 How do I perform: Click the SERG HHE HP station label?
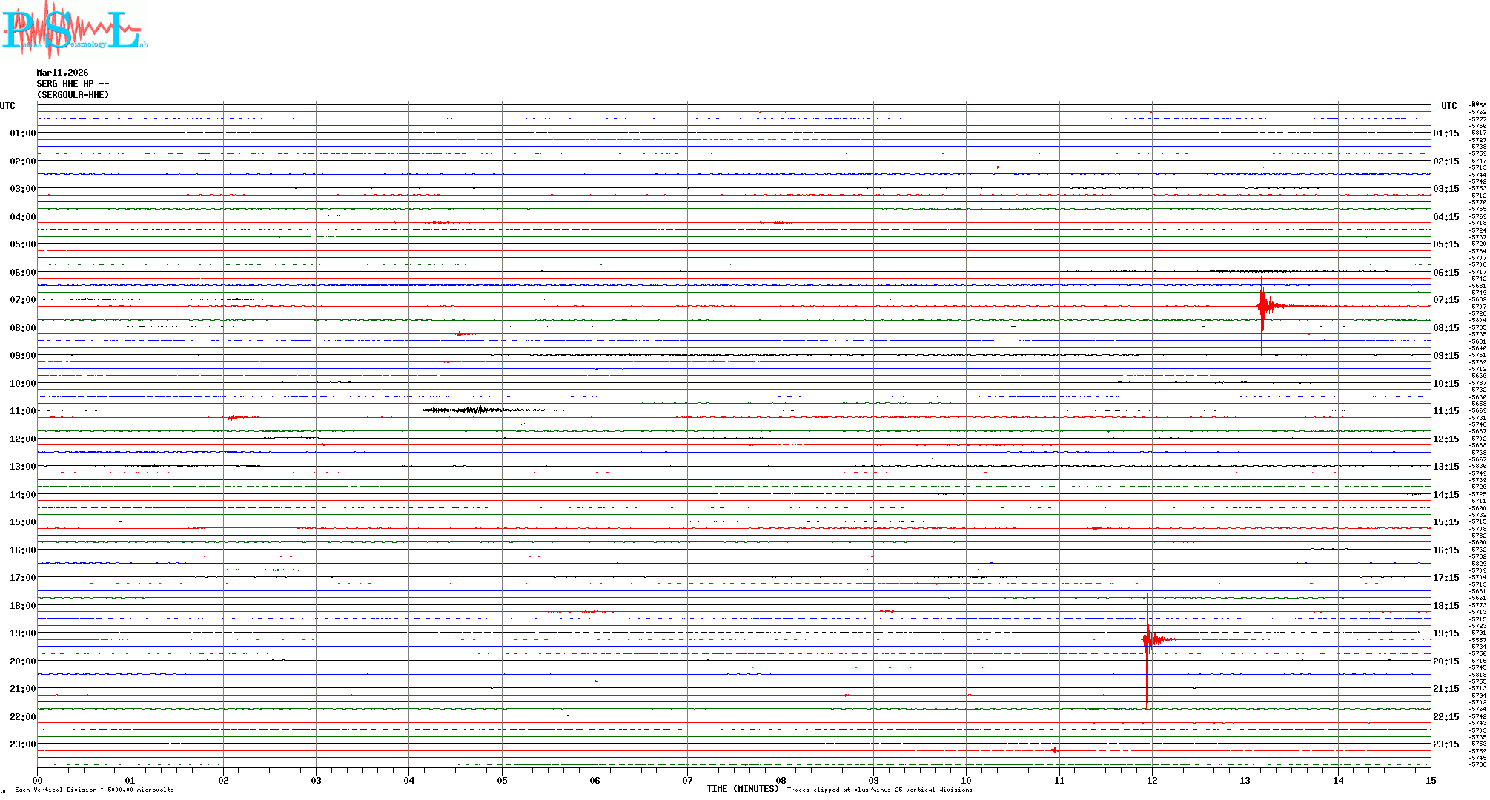pyautogui.click(x=73, y=84)
